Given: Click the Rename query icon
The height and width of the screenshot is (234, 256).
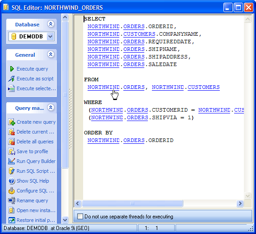Looking at the screenshot, I should click(x=12, y=201).
